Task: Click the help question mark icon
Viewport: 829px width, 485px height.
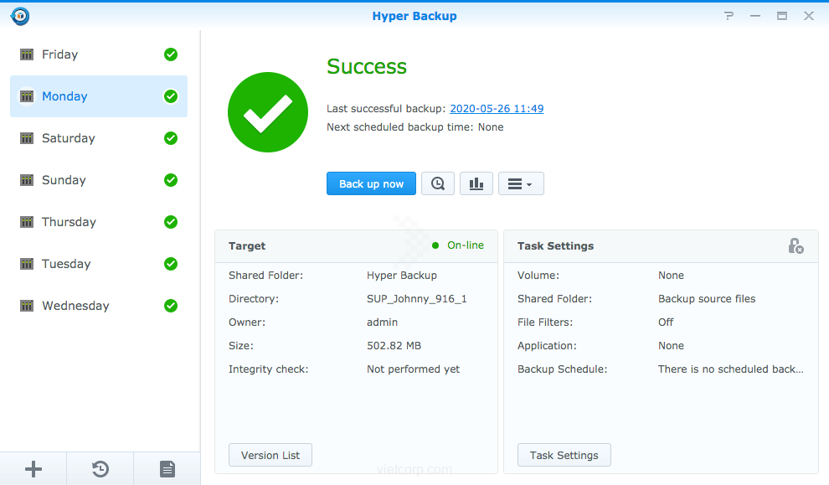Action: click(729, 16)
